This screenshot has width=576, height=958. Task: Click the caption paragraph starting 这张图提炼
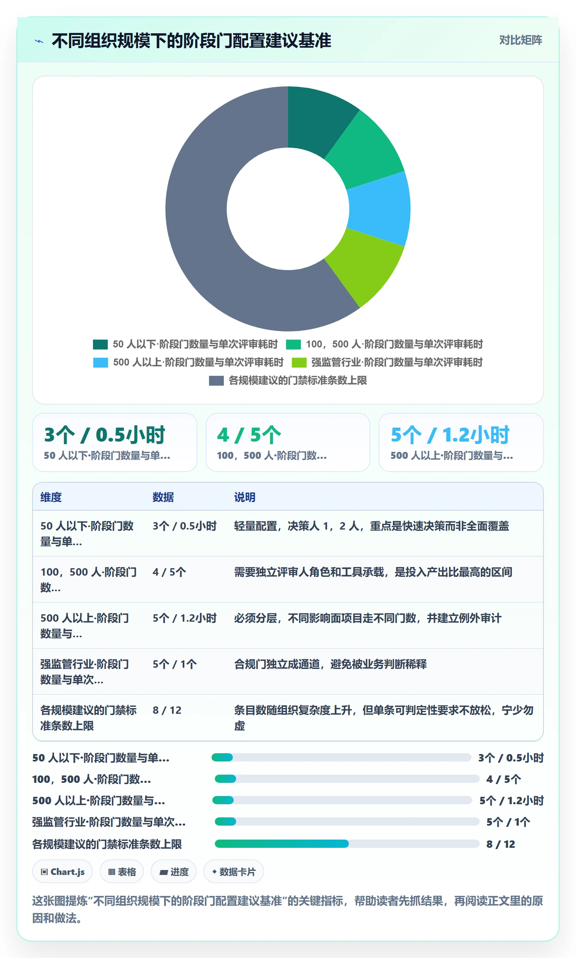point(288,909)
